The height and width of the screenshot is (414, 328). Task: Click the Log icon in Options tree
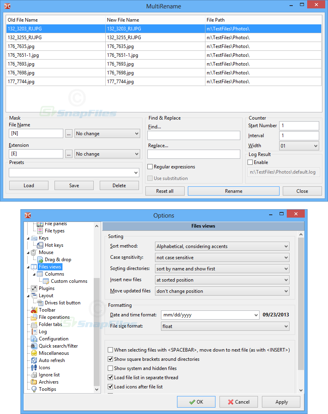click(34, 331)
